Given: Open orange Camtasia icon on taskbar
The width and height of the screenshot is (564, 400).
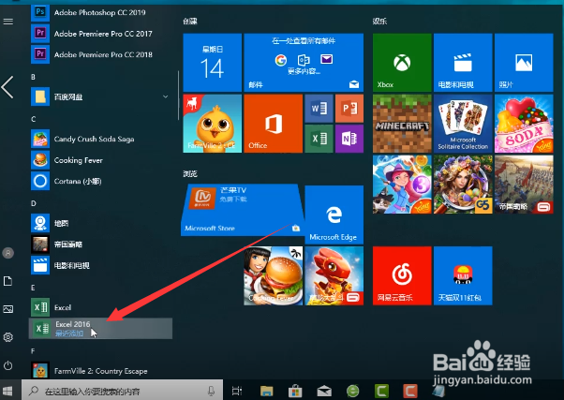Looking at the screenshot, I should pos(410,391).
